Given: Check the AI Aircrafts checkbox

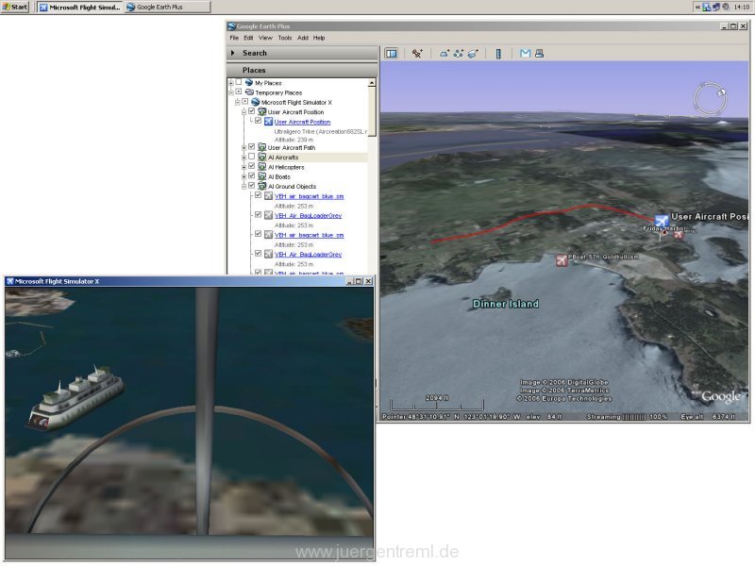Looking at the screenshot, I should 251,157.
